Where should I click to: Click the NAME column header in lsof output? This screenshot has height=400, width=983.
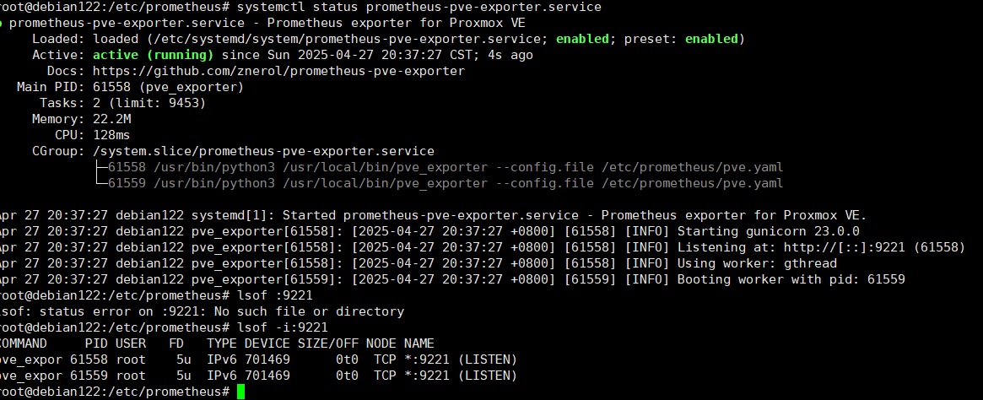coord(419,343)
